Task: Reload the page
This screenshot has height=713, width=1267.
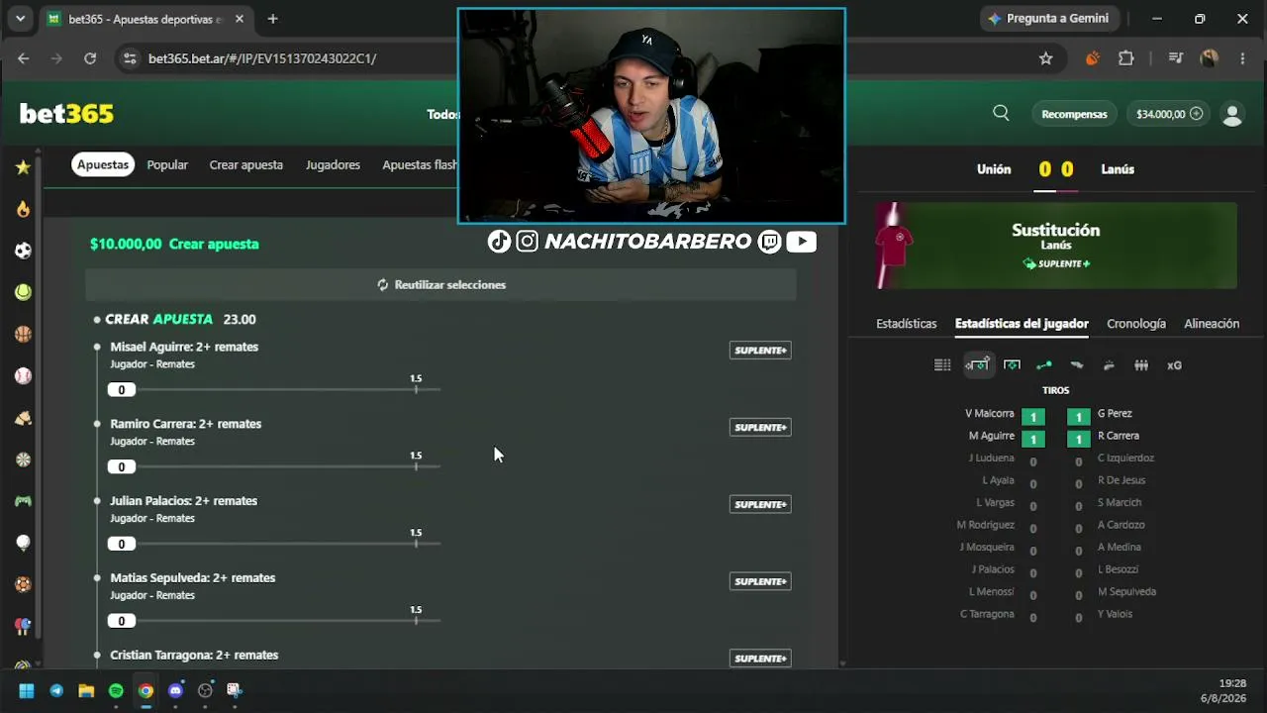Action: point(90,58)
